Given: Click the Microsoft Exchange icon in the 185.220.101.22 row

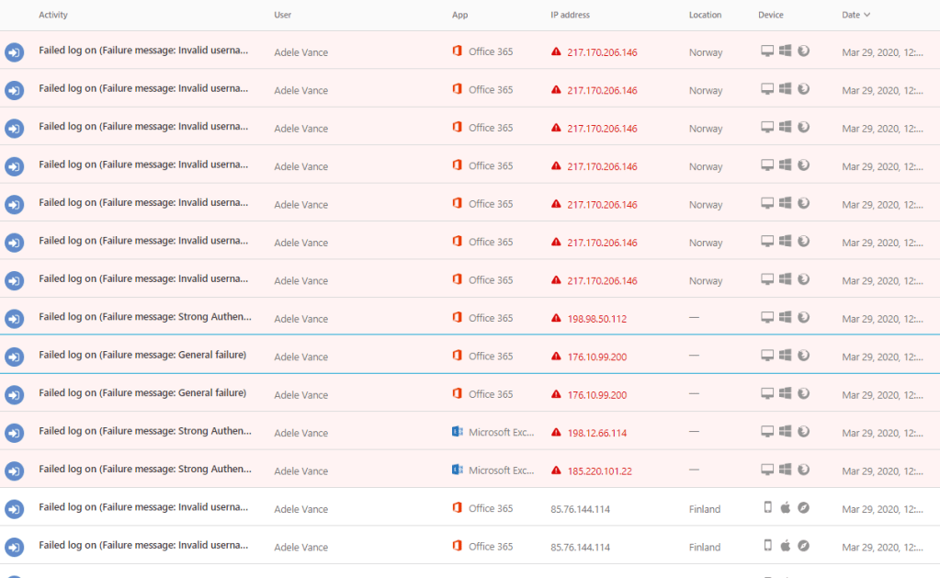Looking at the screenshot, I should tap(457, 470).
